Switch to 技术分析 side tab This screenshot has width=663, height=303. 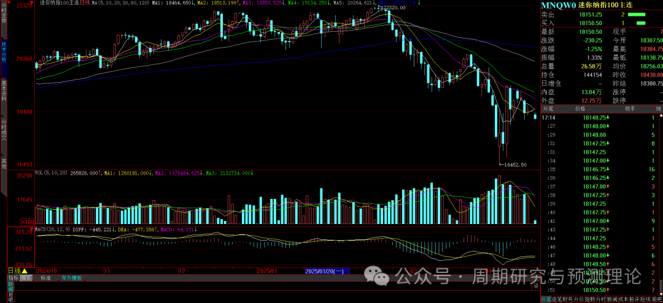point(4,52)
